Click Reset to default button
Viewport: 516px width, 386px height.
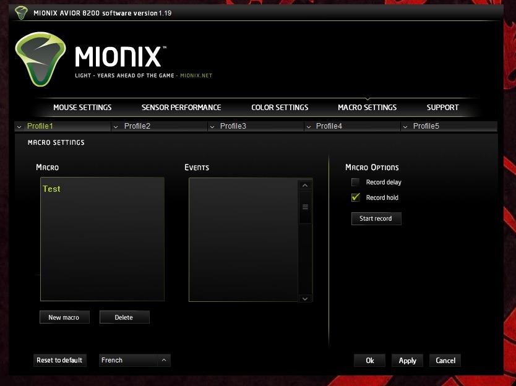(x=60, y=361)
